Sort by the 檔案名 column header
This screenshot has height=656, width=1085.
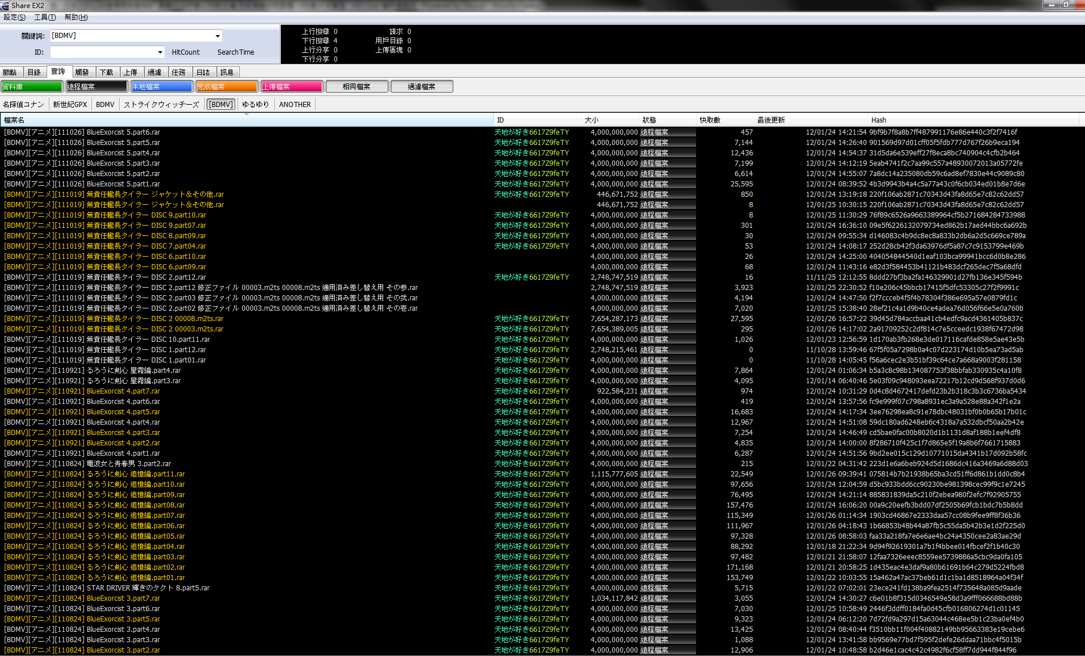[x=14, y=120]
